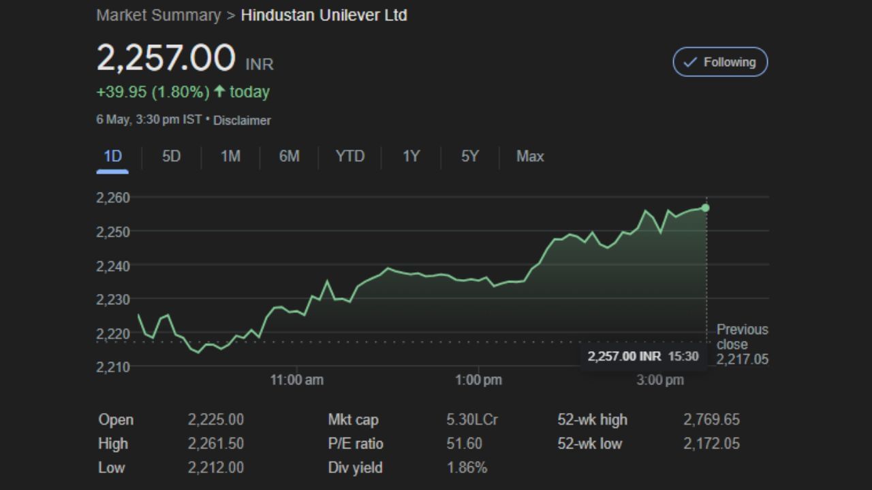Select the YTD time range tab
The width and height of the screenshot is (872, 490).
(350, 157)
